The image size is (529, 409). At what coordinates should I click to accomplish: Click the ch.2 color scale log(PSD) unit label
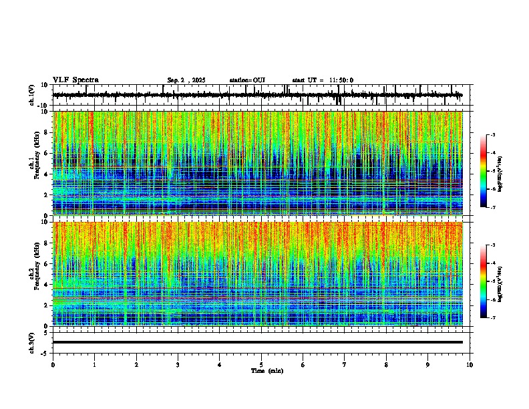(x=500, y=284)
